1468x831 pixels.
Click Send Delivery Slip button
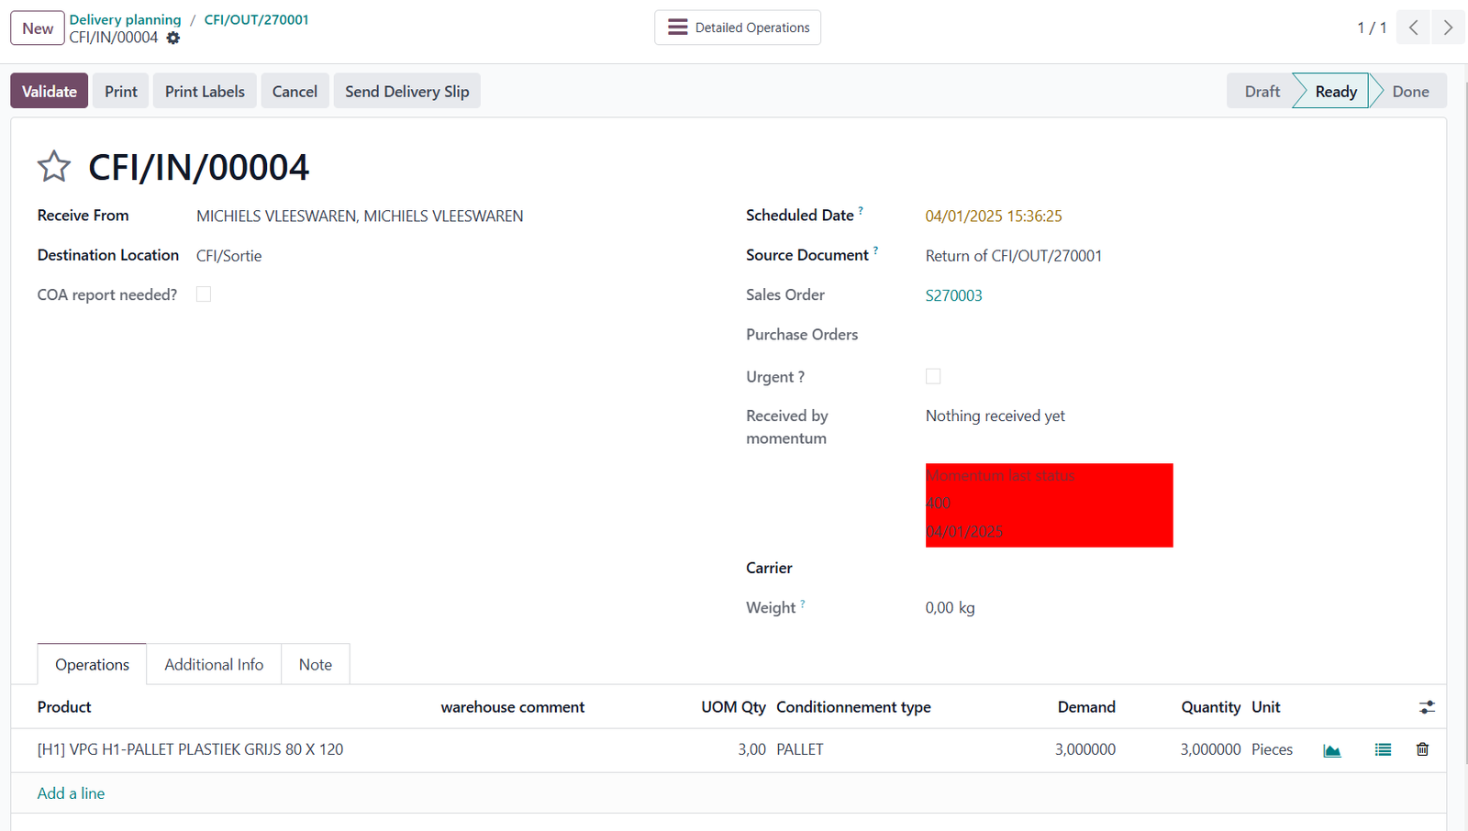(x=406, y=92)
